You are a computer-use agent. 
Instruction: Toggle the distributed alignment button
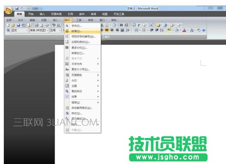[x=122, y=30]
